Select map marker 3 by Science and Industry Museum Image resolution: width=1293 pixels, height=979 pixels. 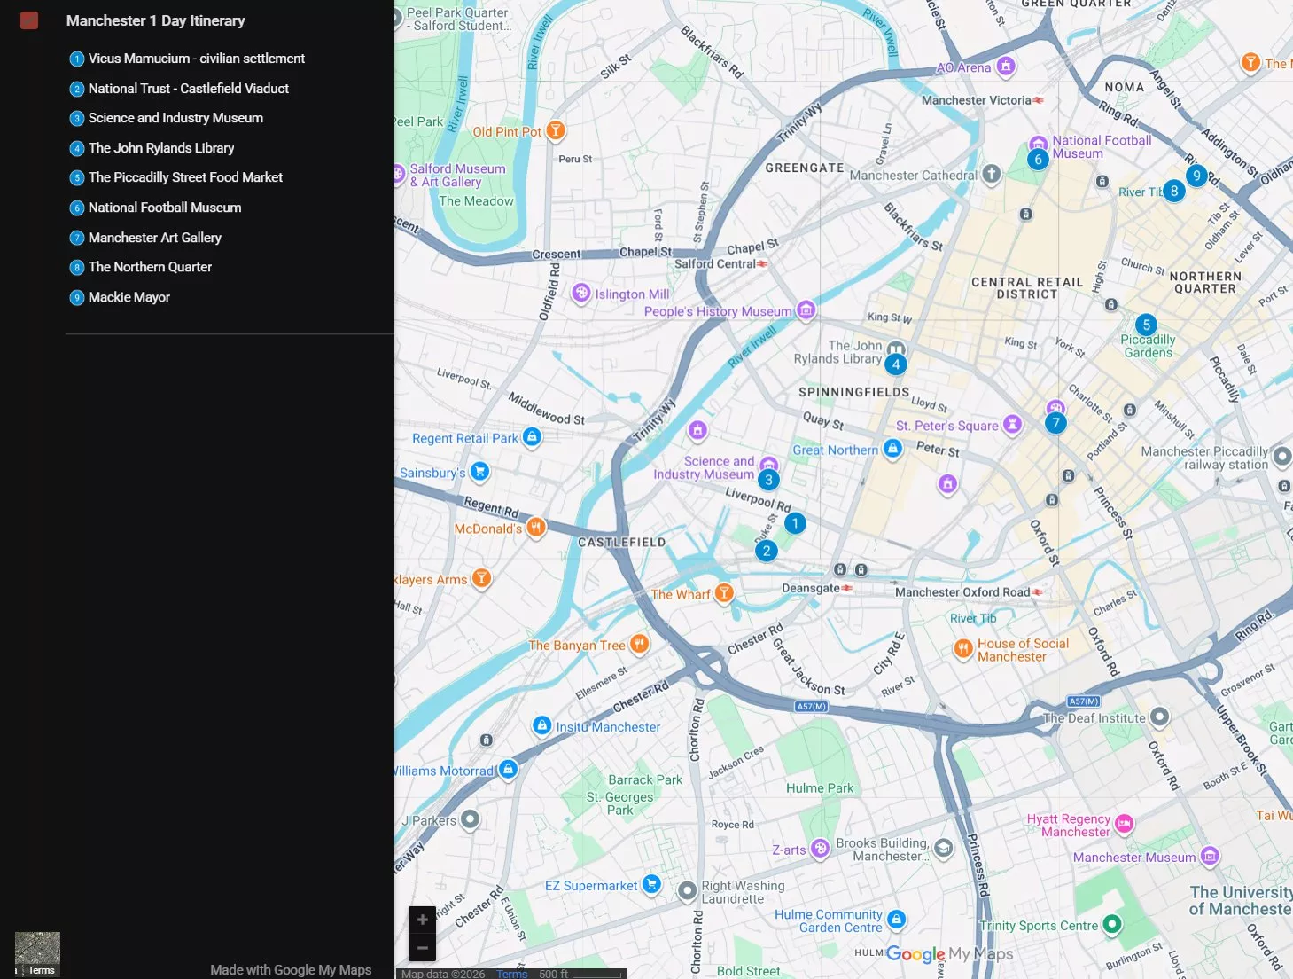click(x=768, y=480)
